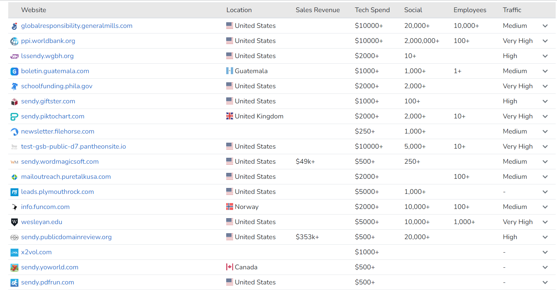The image size is (557, 290).
Task: Expand the newsletter.filehorse.com row chevron
Action: click(545, 132)
